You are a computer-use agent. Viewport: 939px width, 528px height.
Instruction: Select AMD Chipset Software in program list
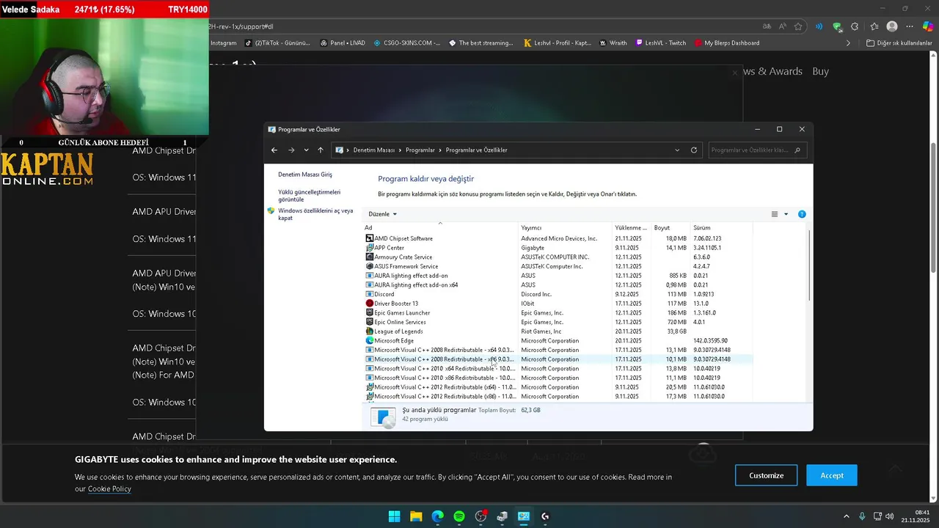[x=558, y=238]
